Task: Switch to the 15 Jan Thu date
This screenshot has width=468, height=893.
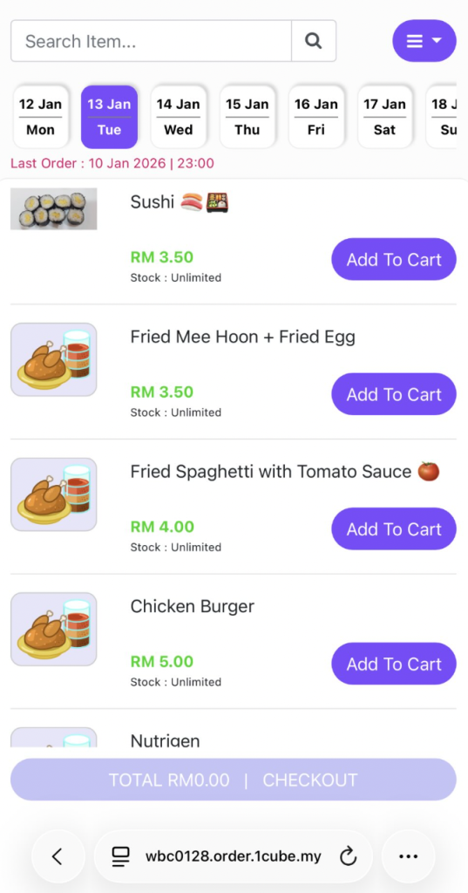Action: click(x=248, y=117)
